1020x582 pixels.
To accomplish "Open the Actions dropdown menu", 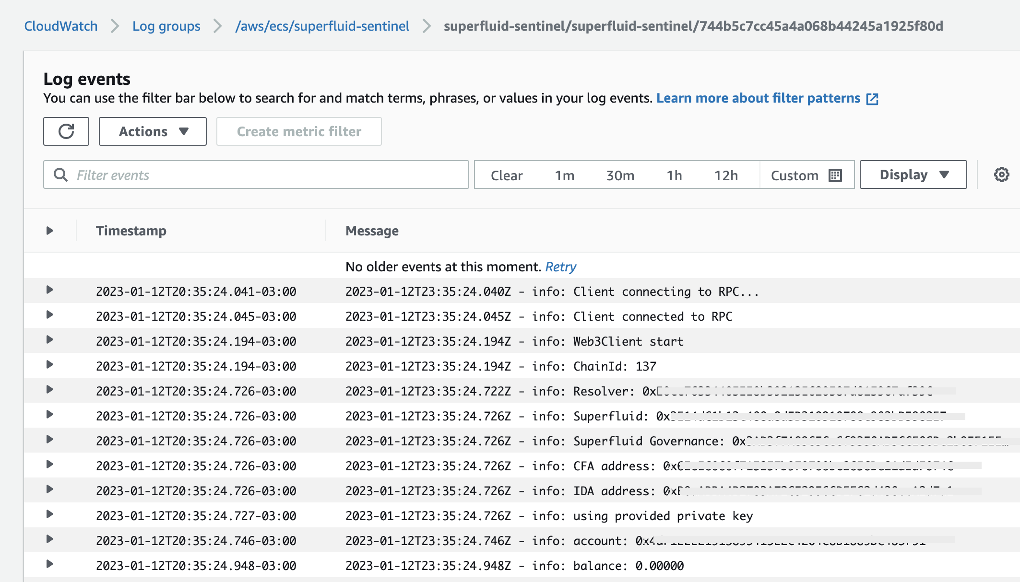I will 153,131.
